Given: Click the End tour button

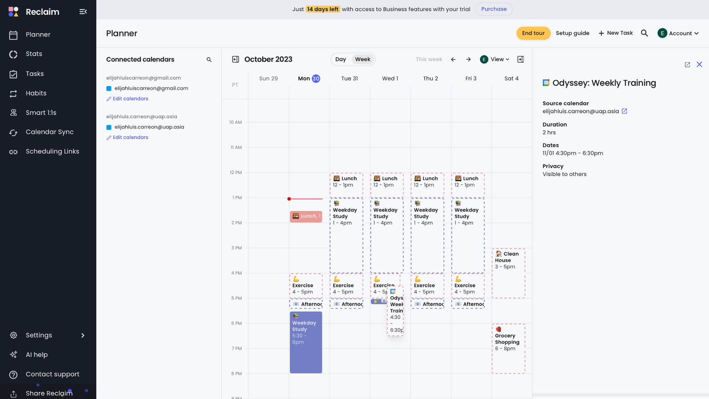Looking at the screenshot, I should click(x=533, y=33).
